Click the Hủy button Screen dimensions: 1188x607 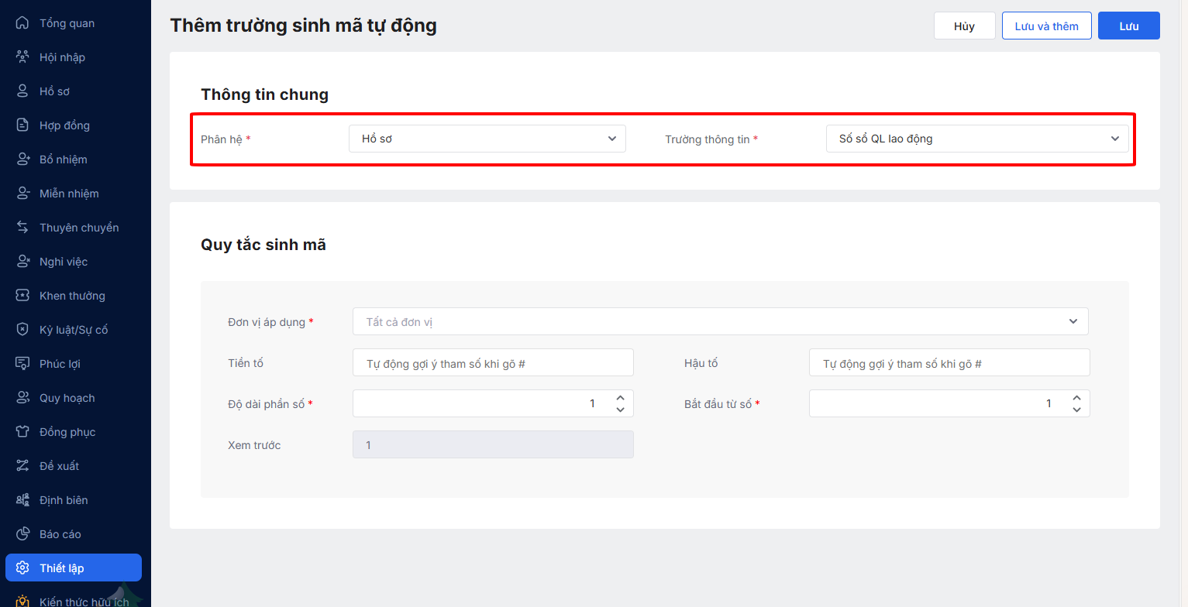(x=964, y=26)
